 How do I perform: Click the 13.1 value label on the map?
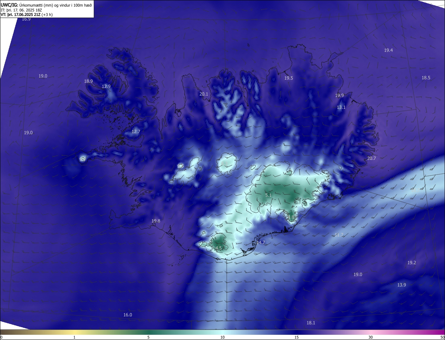(341, 107)
